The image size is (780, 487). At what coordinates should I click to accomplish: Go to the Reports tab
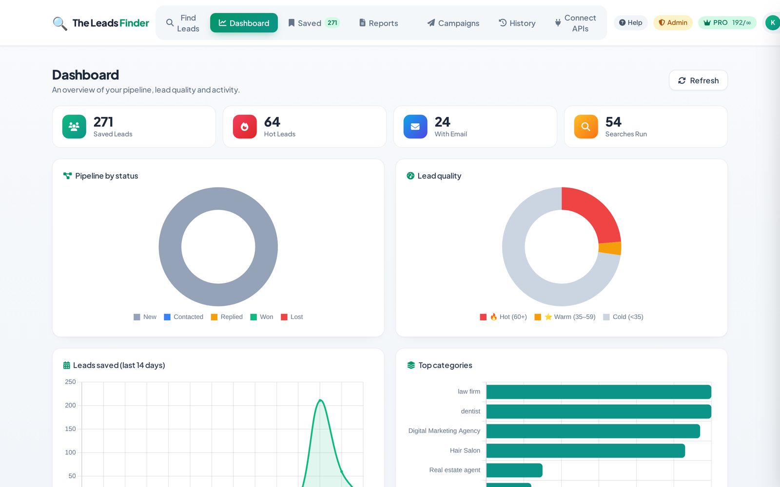tap(379, 23)
